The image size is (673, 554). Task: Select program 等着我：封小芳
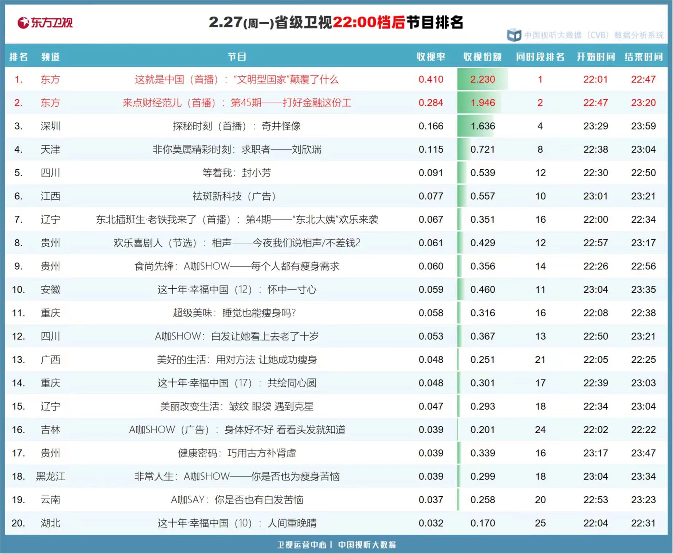click(x=237, y=173)
